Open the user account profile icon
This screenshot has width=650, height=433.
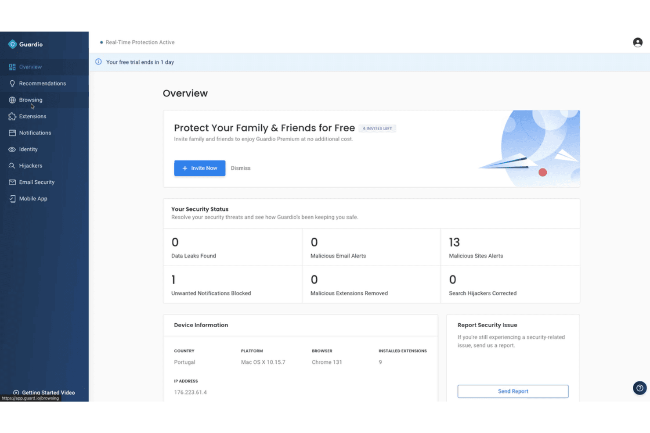point(638,42)
